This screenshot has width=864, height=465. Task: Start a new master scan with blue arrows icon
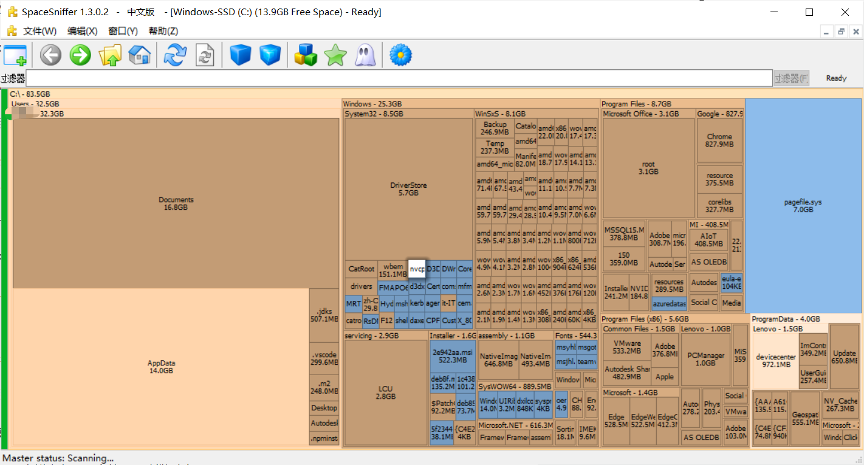click(176, 55)
